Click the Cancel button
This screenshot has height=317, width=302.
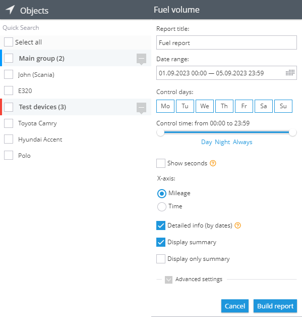[235, 306]
